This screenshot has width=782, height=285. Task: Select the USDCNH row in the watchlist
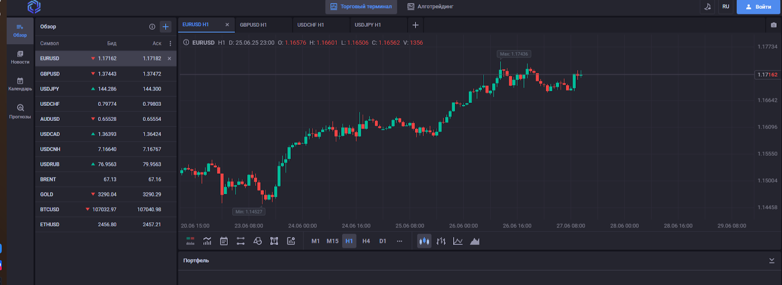coord(106,149)
